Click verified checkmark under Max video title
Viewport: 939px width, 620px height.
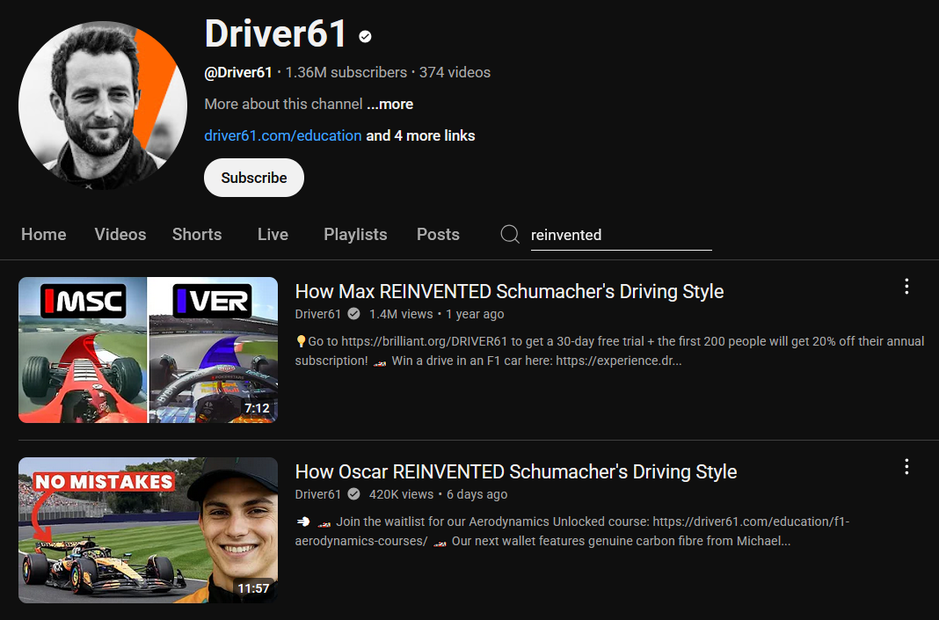pyautogui.click(x=354, y=314)
